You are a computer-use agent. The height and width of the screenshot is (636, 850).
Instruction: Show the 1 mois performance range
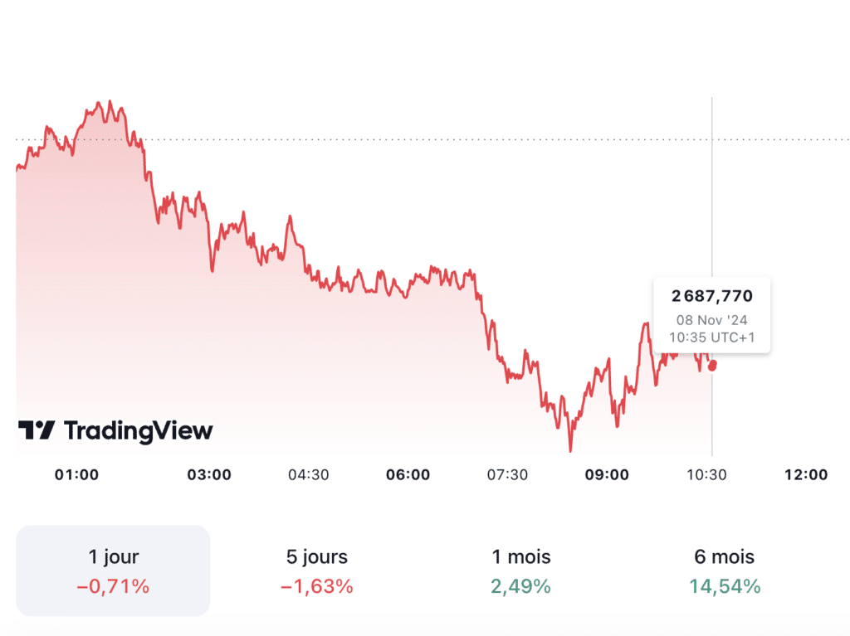click(521, 570)
